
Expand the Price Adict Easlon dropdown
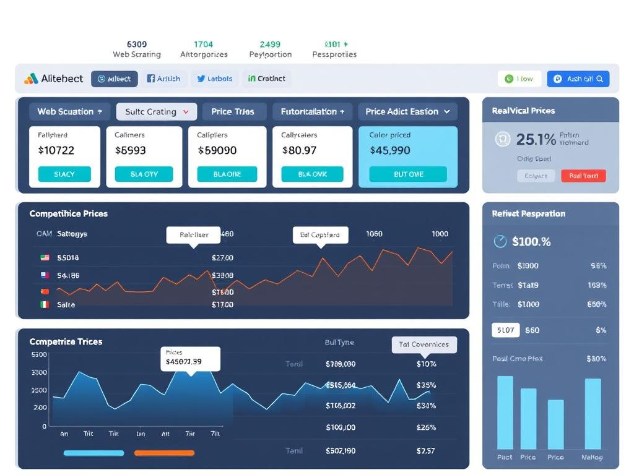coord(407,111)
